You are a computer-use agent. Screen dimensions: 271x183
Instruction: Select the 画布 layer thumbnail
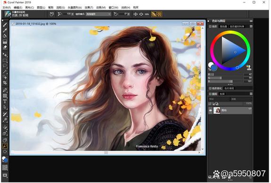coord(216,110)
